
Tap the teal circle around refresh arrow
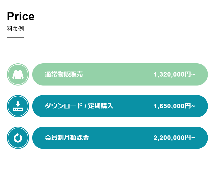[x=18, y=138]
